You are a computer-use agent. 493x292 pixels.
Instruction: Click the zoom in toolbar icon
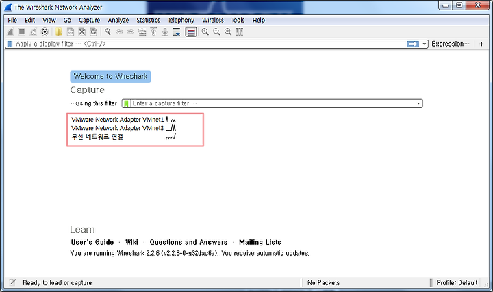tap(205, 31)
